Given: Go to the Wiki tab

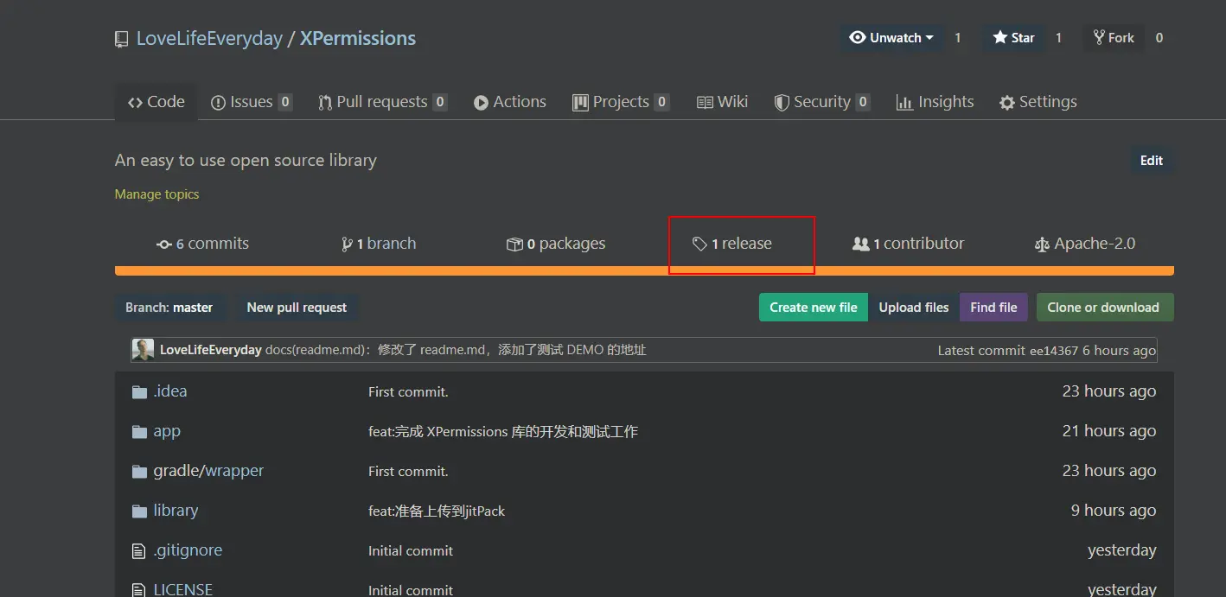Looking at the screenshot, I should [722, 102].
